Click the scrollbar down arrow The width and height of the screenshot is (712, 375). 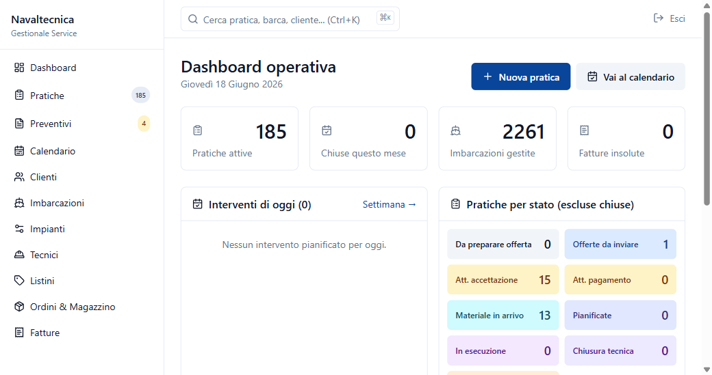tap(707, 369)
